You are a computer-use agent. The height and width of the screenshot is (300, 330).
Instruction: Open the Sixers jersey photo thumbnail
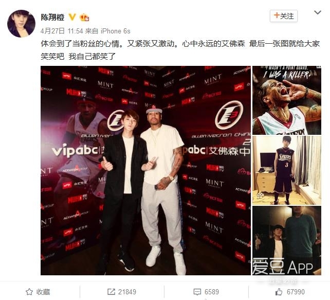pos(287,170)
